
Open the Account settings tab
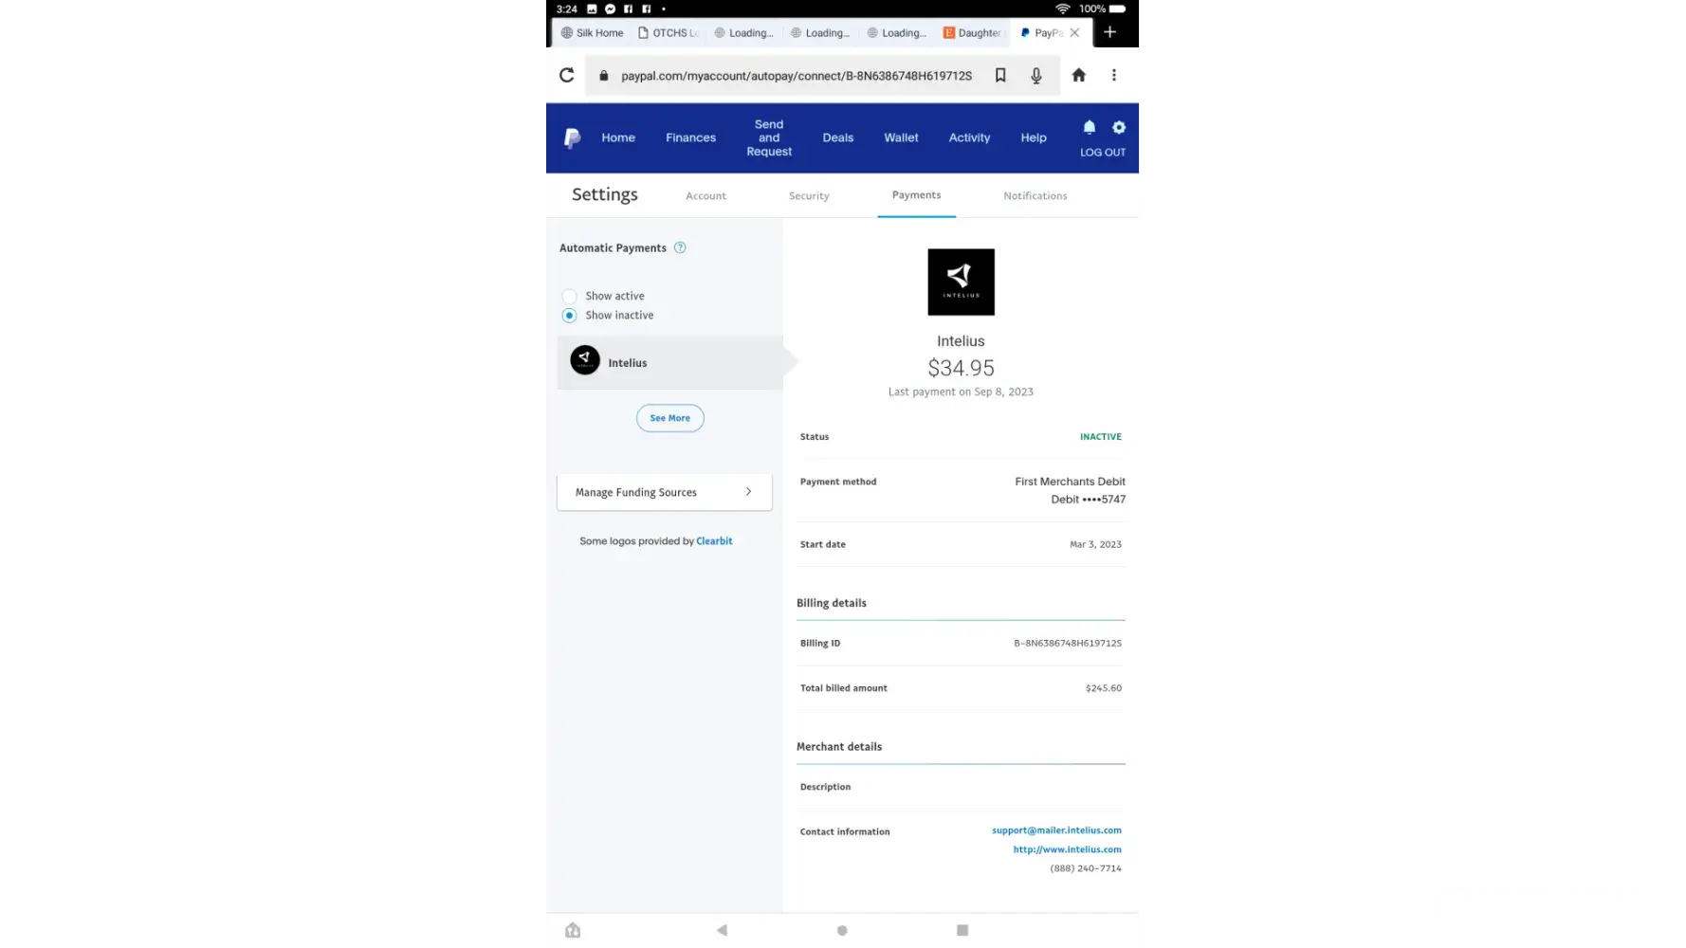(x=706, y=195)
